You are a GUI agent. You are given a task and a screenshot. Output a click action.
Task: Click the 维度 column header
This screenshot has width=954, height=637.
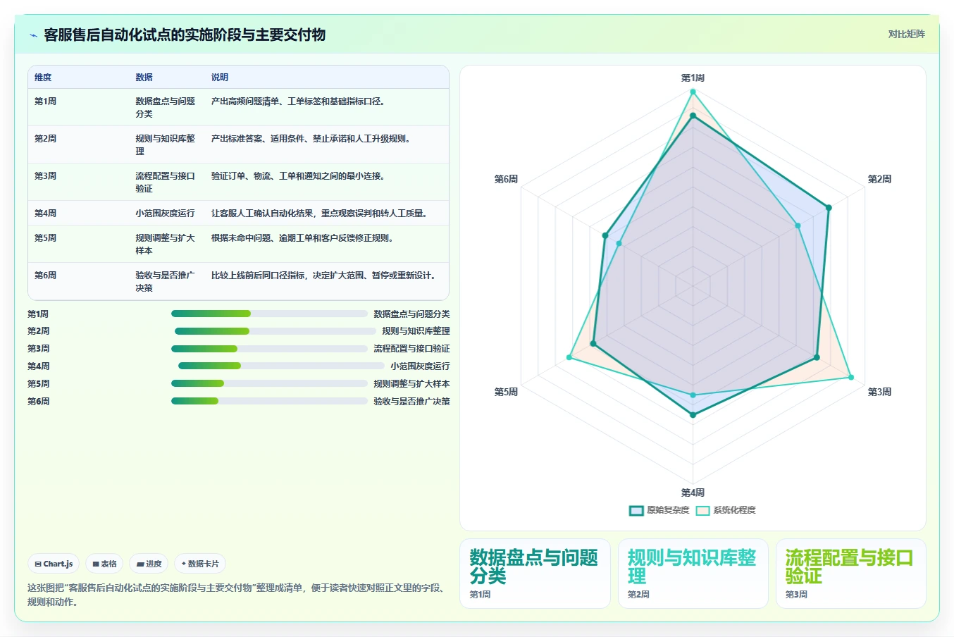(x=43, y=78)
